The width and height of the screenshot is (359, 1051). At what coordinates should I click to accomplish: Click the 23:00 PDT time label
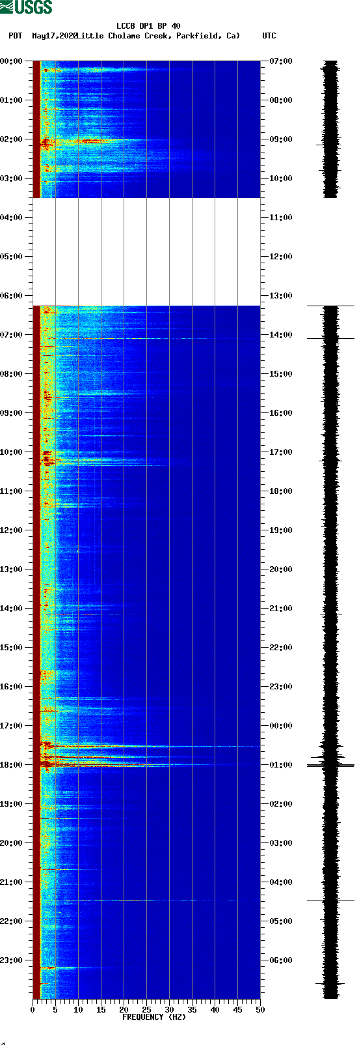pyautogui.click(x=11, y=960)
